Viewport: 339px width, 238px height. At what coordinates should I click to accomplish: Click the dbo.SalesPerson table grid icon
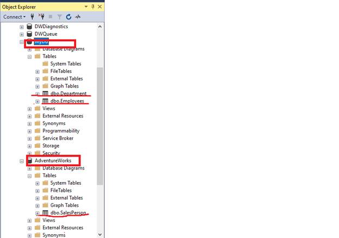(x=45, y=212)
